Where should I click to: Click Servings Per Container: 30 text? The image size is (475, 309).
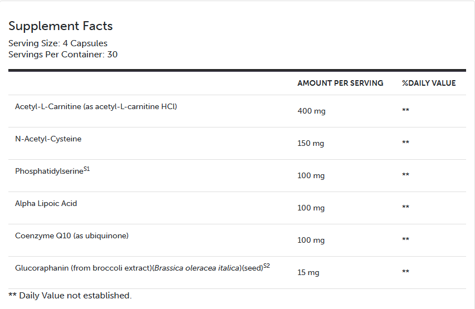coord(63,55)
